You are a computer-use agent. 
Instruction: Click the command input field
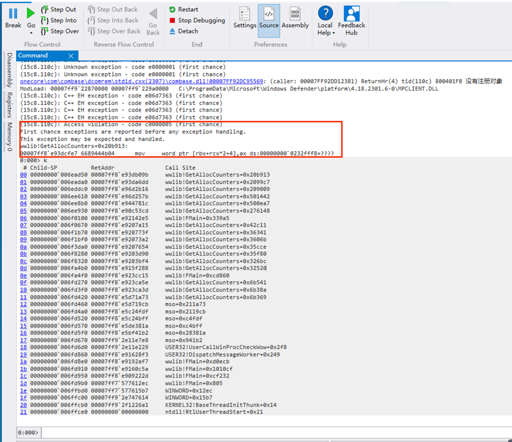pyautogui.click(x=276, y=433)
